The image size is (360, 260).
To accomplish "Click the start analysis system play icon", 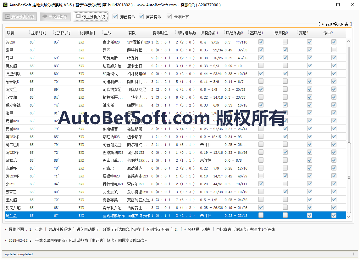I will pyautogui.click(x=8, y=17).
